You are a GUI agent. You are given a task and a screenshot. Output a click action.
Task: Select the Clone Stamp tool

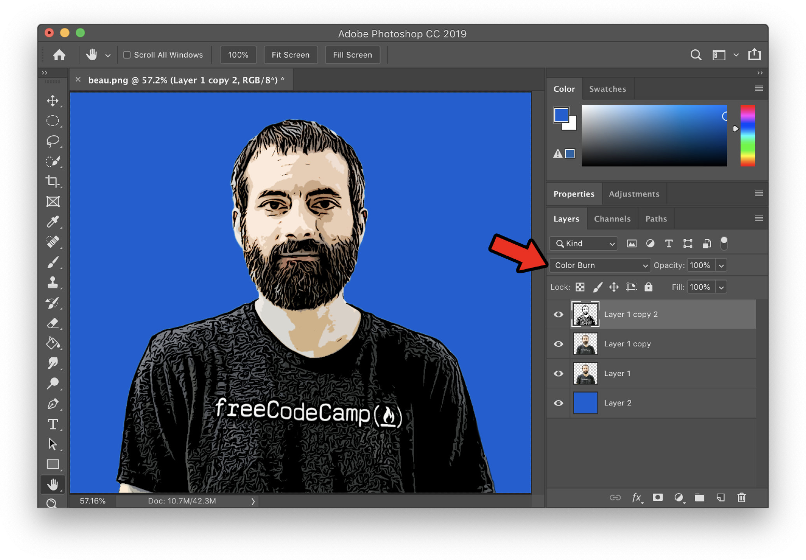52,283
